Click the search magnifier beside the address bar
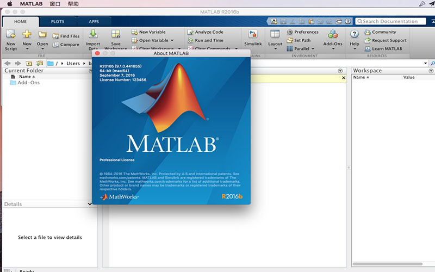Viewport: 435px width, 272px height. pos(432,64)
